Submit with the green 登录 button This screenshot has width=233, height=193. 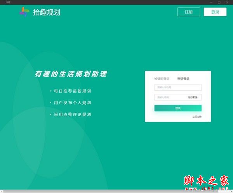178,108
